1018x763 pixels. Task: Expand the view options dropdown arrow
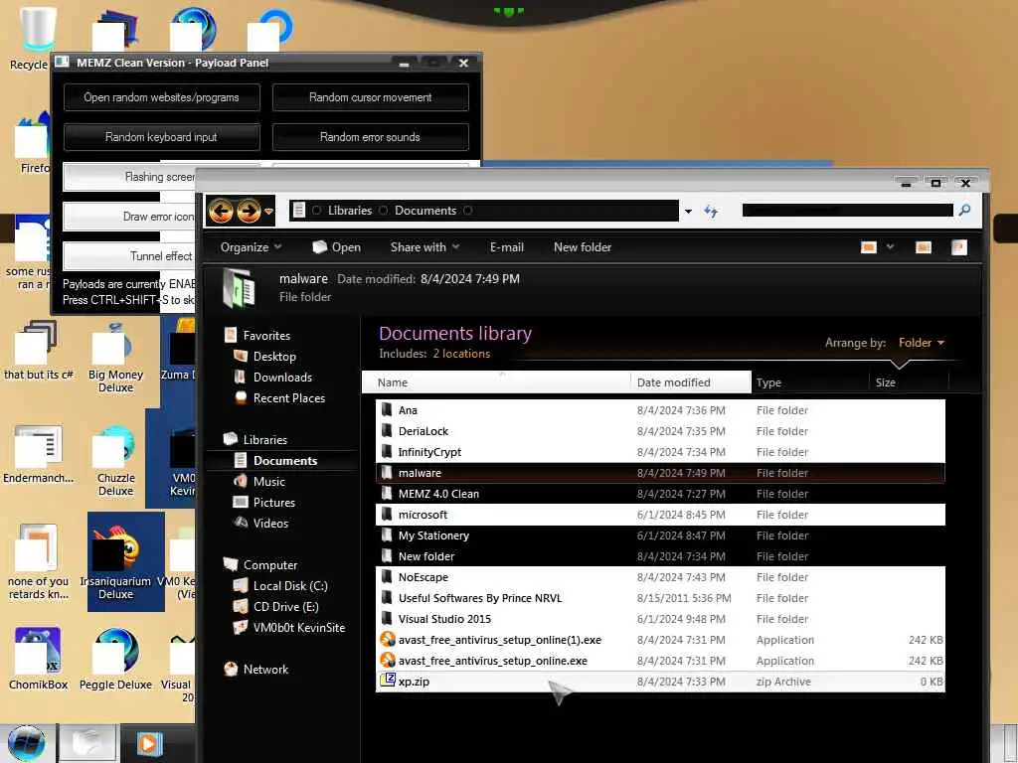click(x=890, y=247)
